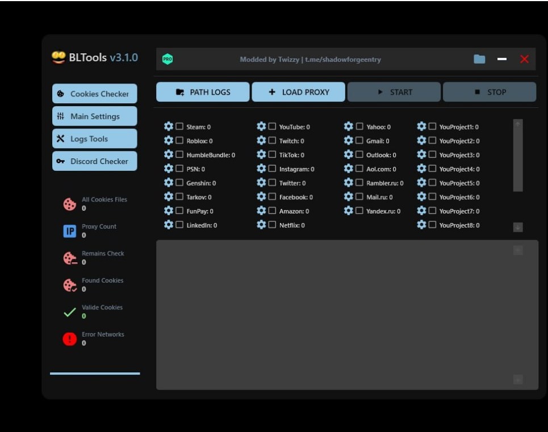This screenshot has height=432, width=548.
Task: Open the Discord Checker section
Action: tap(95, 161)
